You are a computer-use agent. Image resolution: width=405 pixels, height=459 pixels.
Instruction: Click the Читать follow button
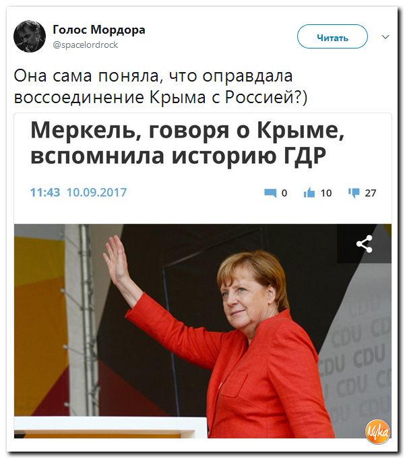click(332, 36)
